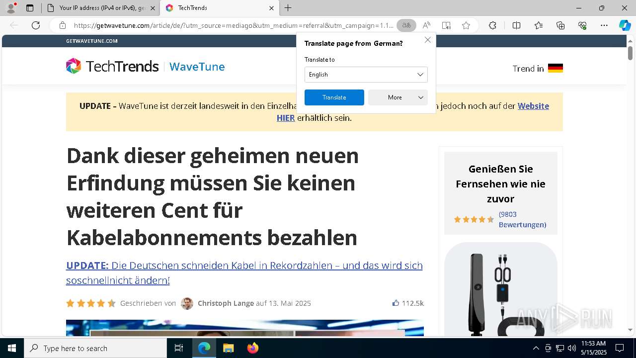Open the browser profile icon
The image size is (636, 358).
pos(11,8)
